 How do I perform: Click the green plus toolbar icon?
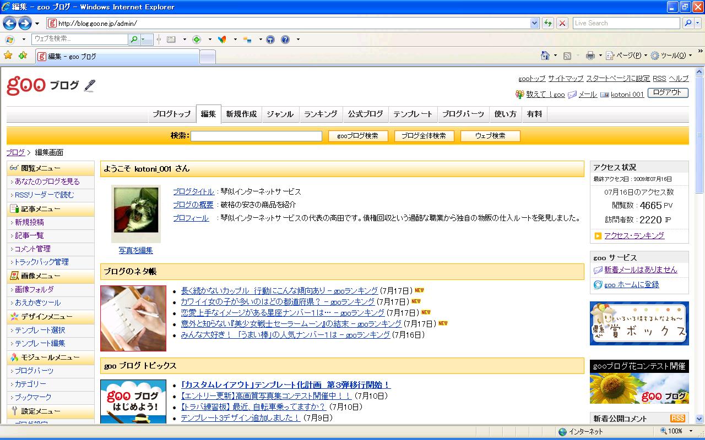click(x=197, y=40)
